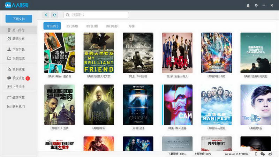Image resolution: width=279 pixels, height=157 pixels.
Task: Click the [美剧]良医 title
Action: (256, 128)
